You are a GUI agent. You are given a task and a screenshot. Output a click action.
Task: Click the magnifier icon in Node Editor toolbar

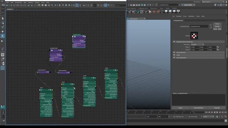(x=52, y=5)
